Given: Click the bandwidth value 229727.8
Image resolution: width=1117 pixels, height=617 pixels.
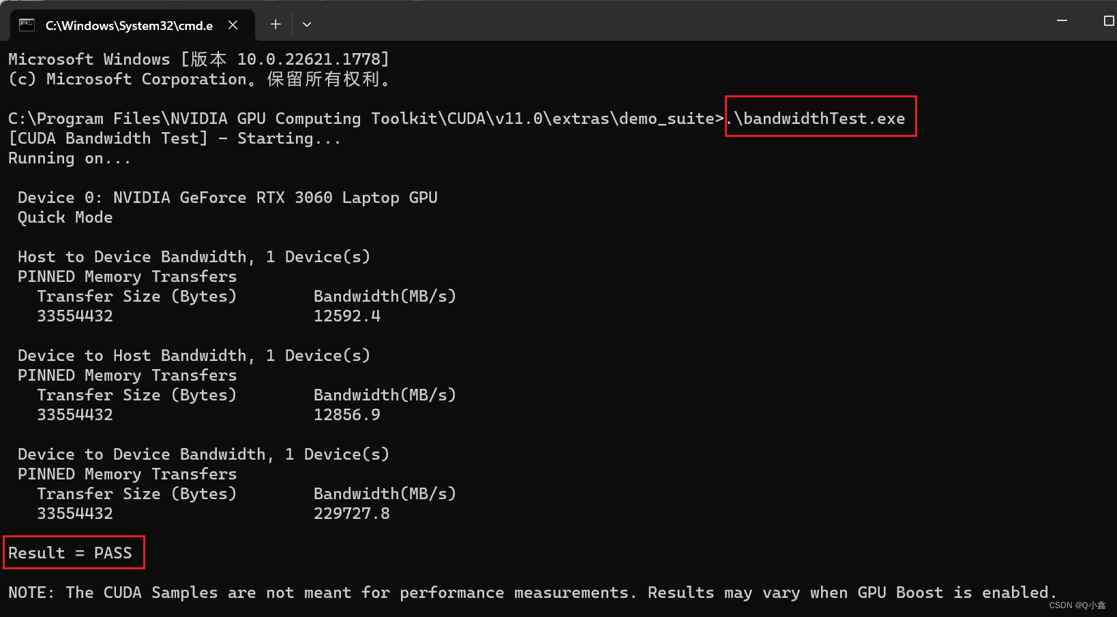Looking at the screenshot, I should click(x=352, y=513).
